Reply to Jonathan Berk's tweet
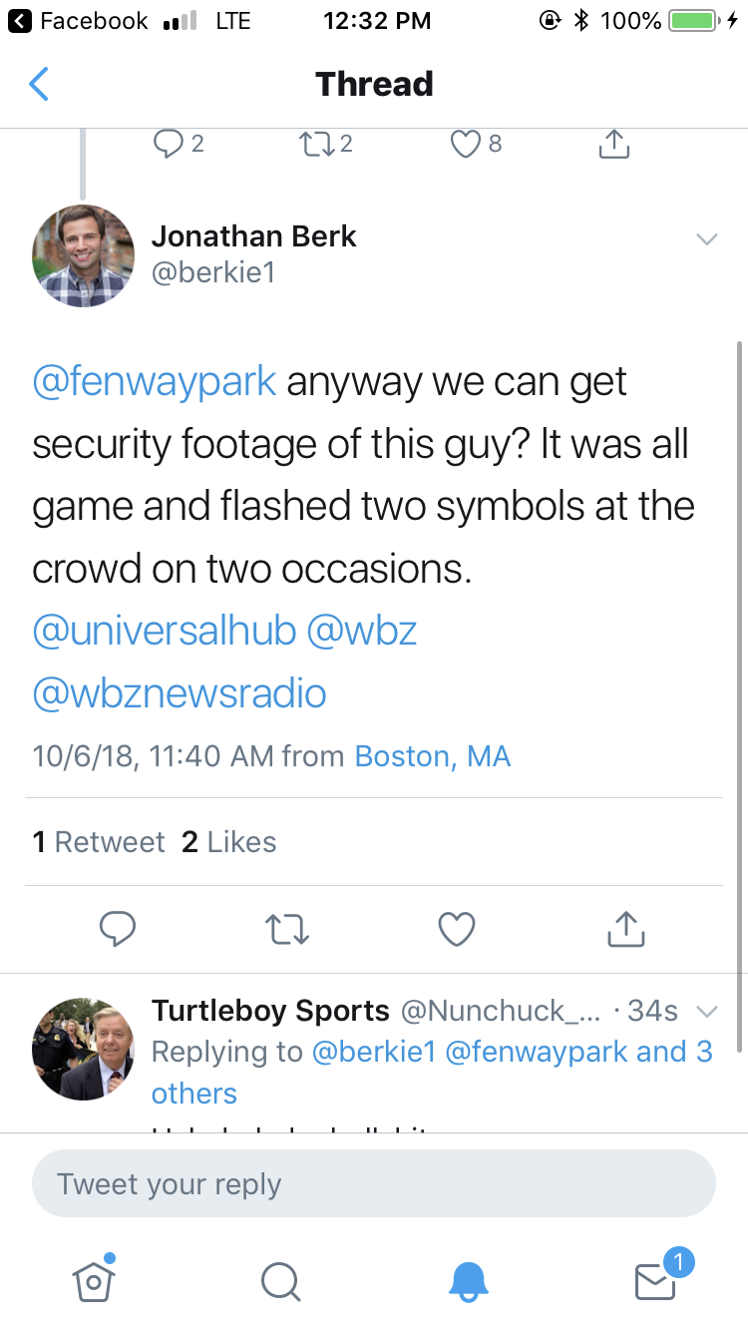Screen dimensions: 748x1331 point(118,929)
